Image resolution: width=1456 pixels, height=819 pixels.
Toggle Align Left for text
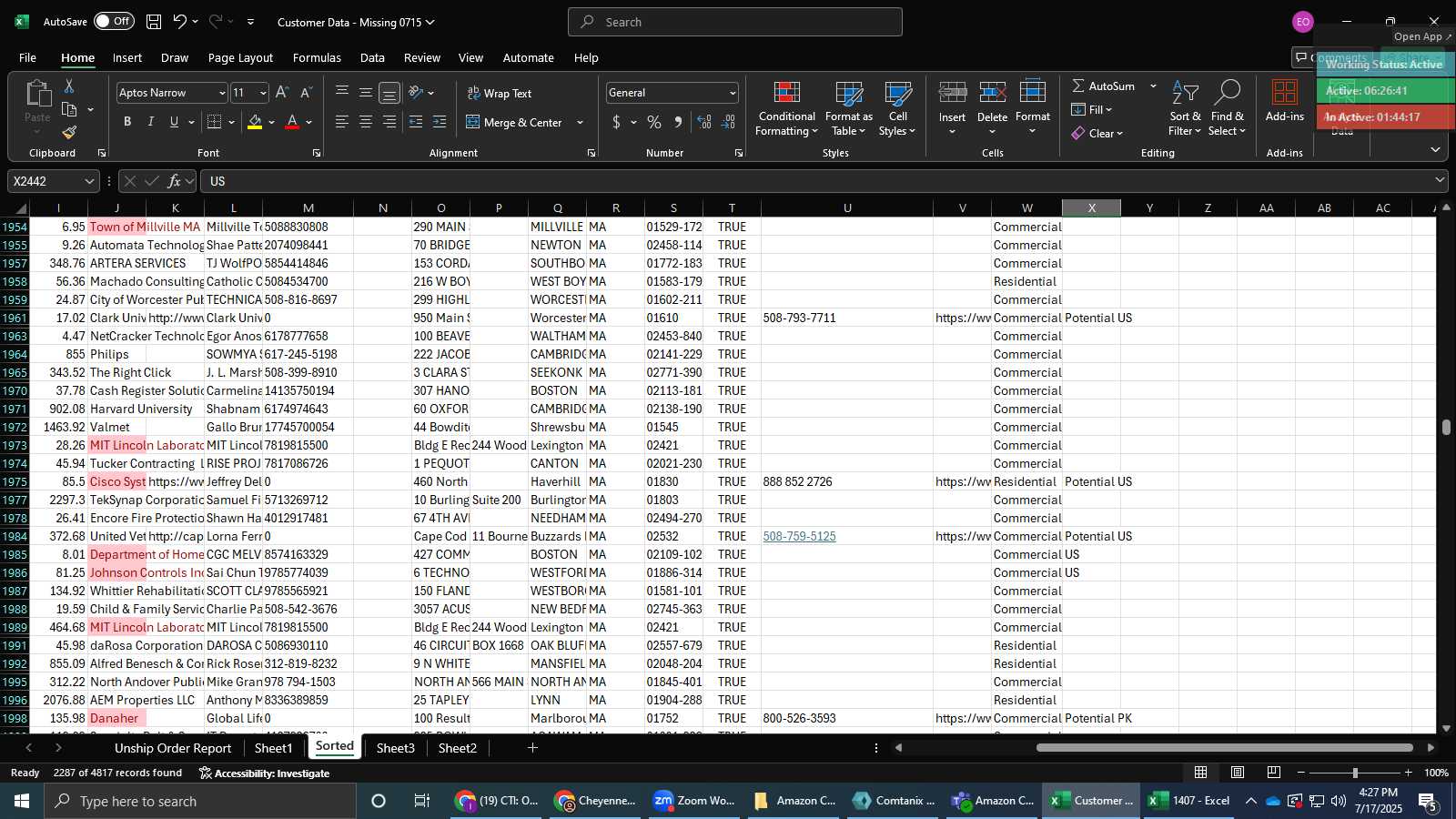342,122
